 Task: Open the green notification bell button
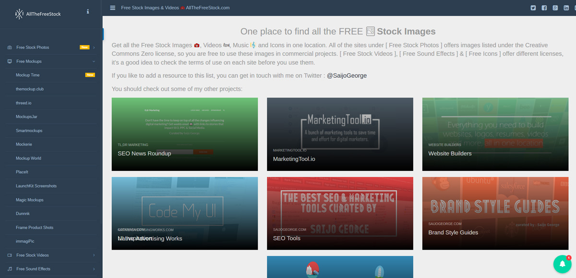click(x=562, y=264)
